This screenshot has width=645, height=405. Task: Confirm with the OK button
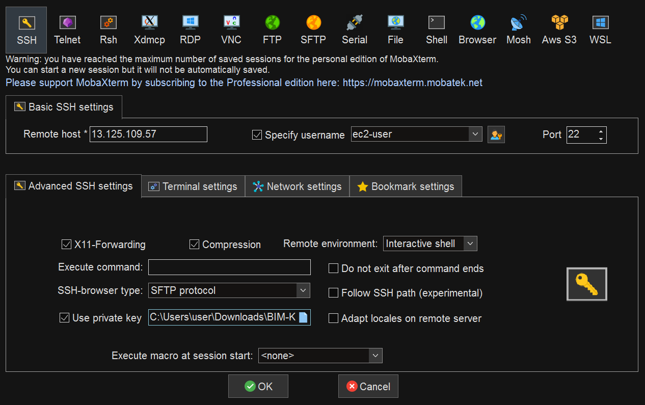pos(258,386)
